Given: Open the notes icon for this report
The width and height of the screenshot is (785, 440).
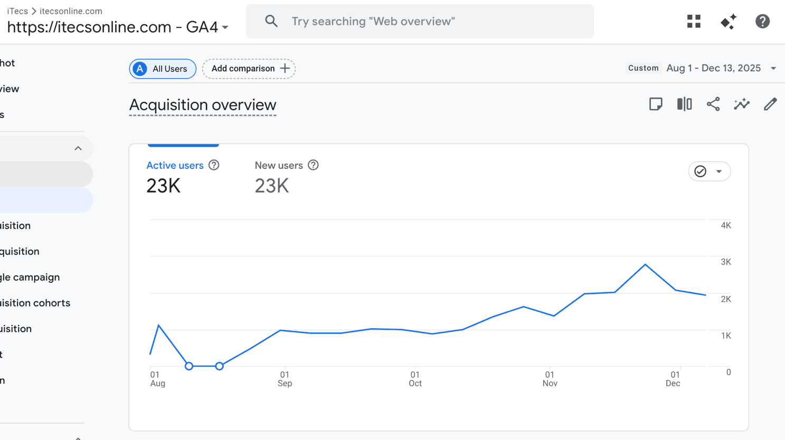Looking at the screenshot, I should pyautogui.click(x=656, y=104).
